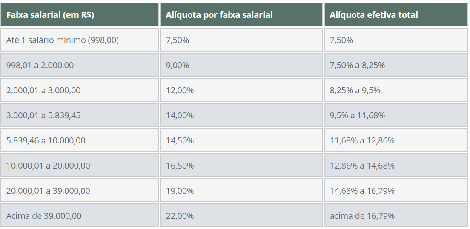Select the '9,5% a 11,68%' cell
The height and width of the screenshot is (229, 470).
pos(357,115)
